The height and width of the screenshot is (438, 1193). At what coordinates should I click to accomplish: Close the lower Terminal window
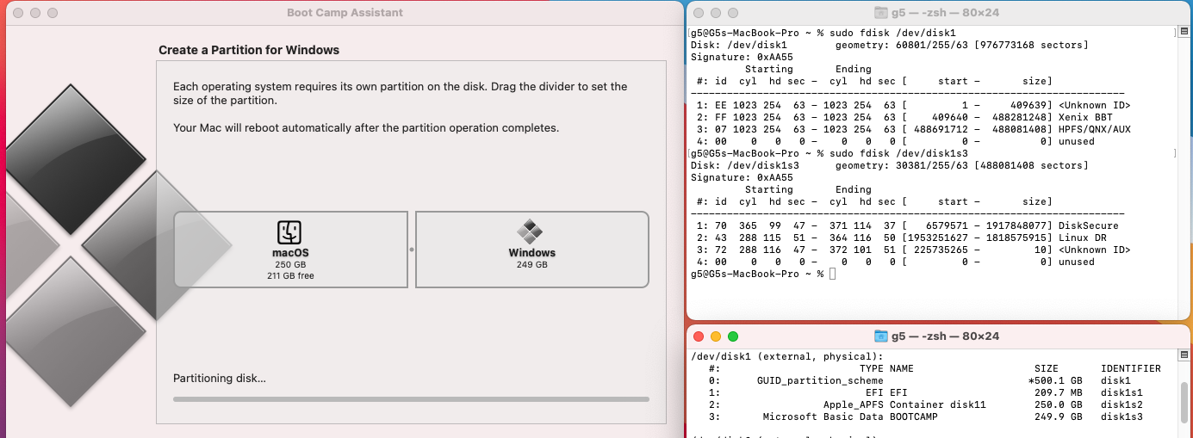click(x=699, y=336)
